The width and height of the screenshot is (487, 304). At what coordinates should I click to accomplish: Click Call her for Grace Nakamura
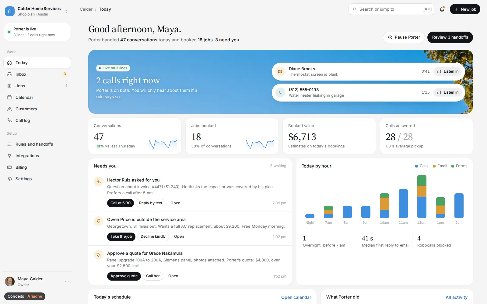click(153, 276)
